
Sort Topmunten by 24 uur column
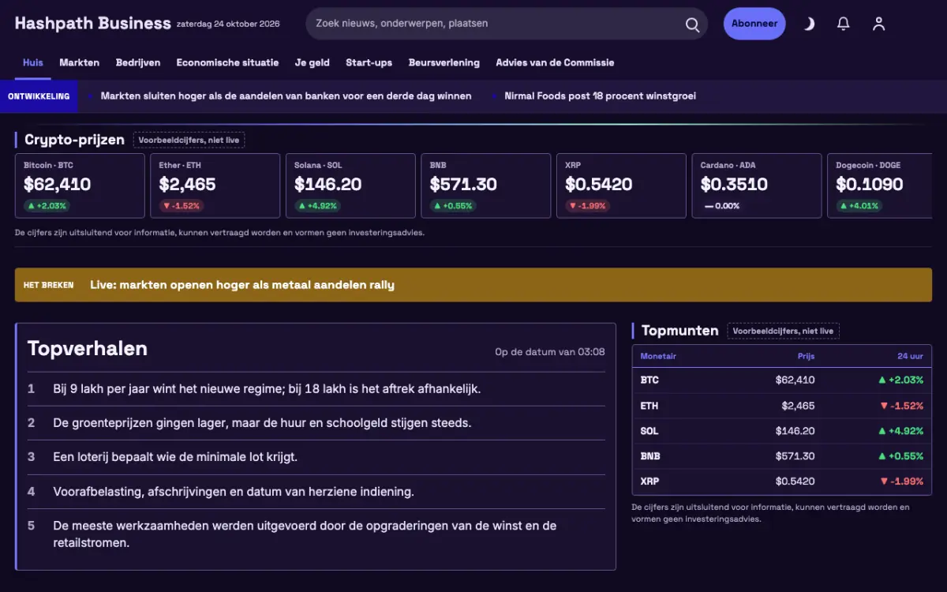click(910, 356)
